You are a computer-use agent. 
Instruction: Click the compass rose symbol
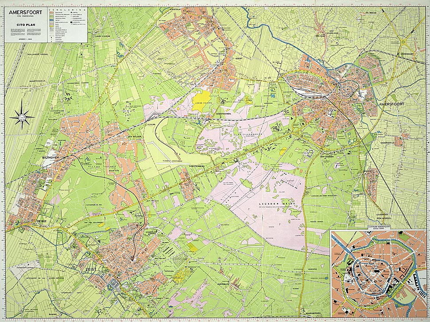[x=24, y=117]
